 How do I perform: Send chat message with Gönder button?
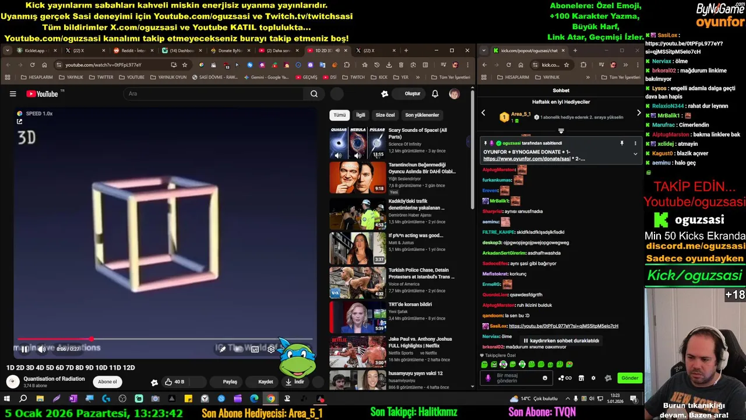pos(629,378)
